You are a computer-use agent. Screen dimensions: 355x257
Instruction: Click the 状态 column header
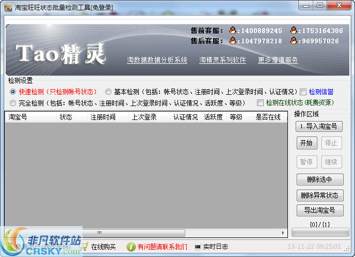pyautogui.click(x=72, y=117)
